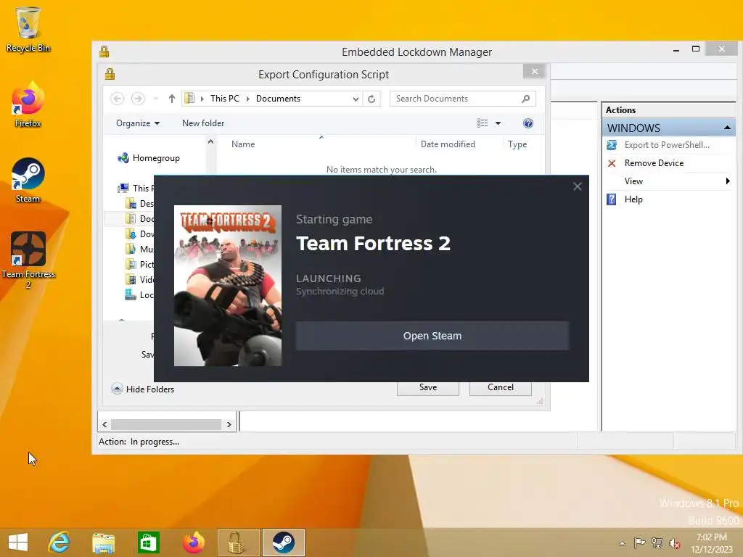
Task: Click the search magnifier icon
Action: (525, 99)
